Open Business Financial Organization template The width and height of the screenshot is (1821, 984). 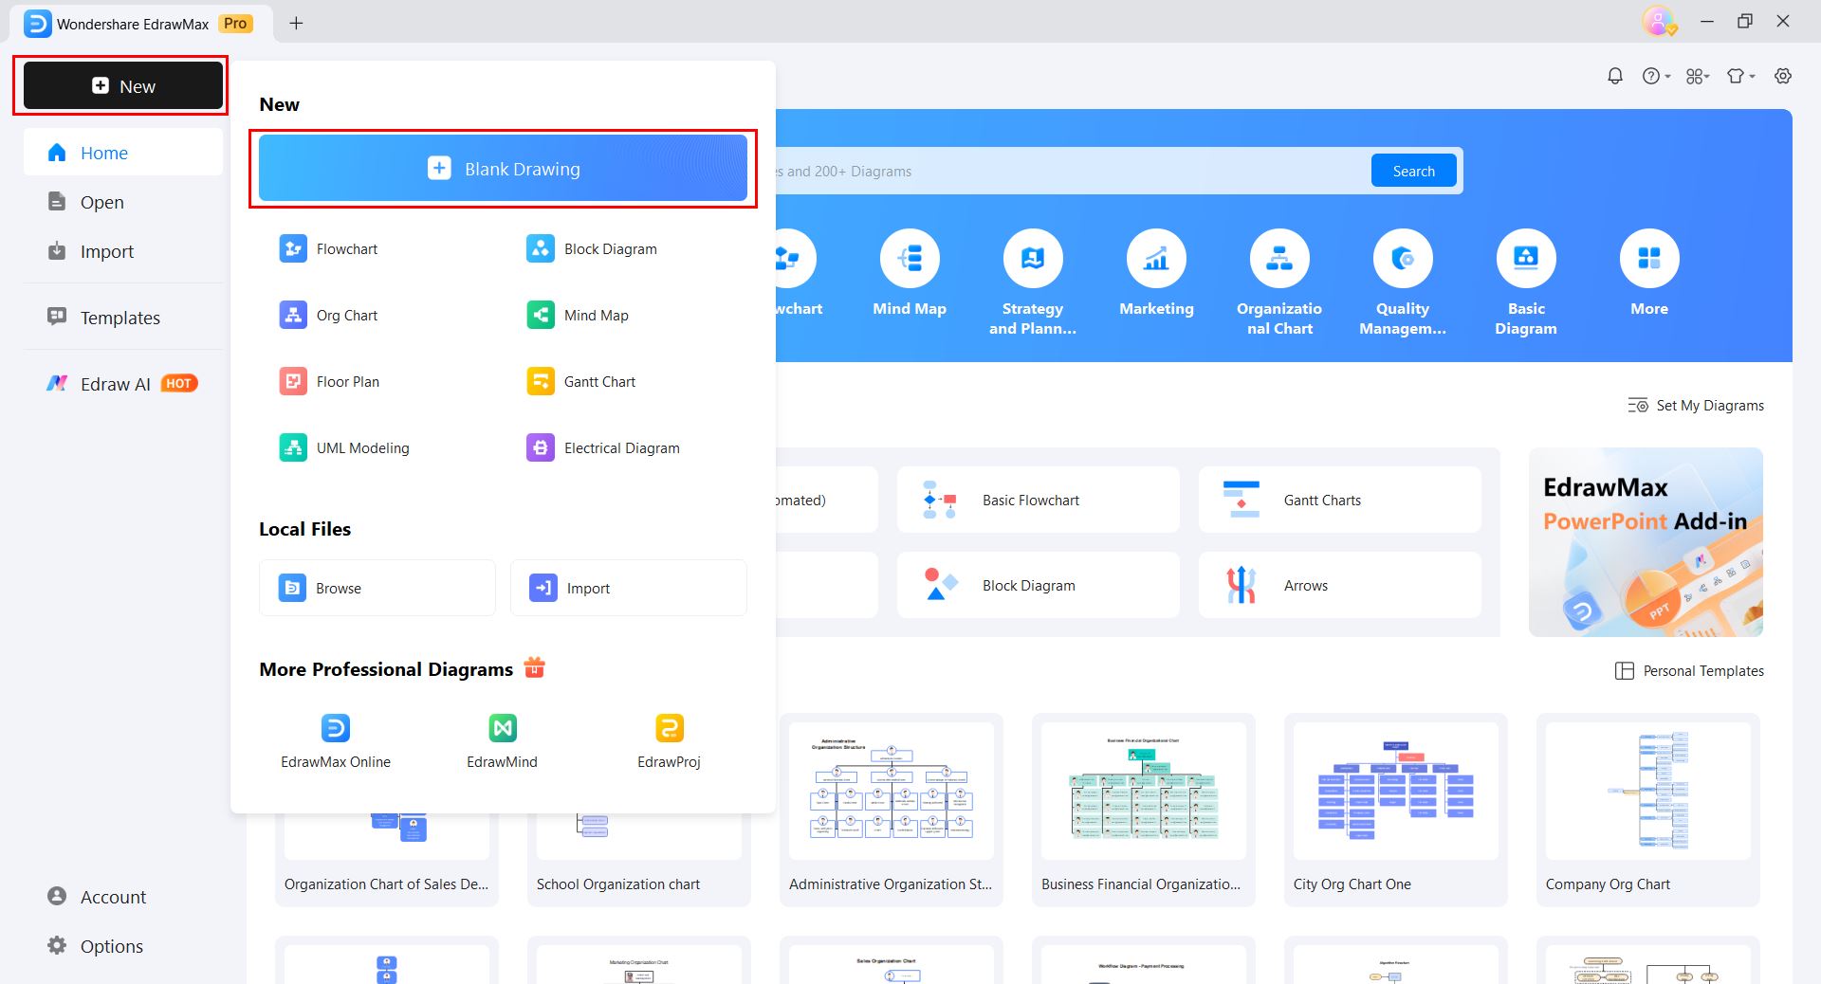pyautogui.click(x=1144, y=810)
